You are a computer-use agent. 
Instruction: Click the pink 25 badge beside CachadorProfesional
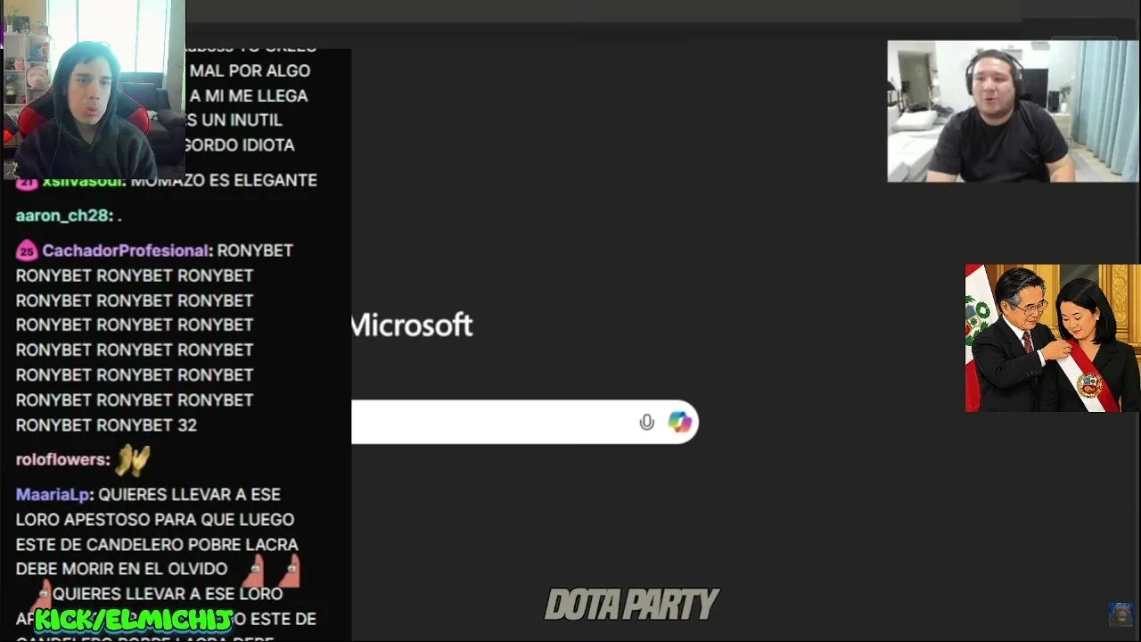click(x=26, y=251)
